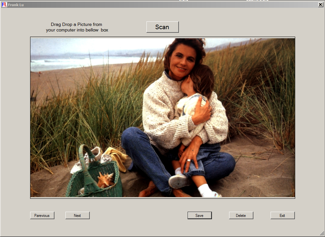Save the current picture

tap(200, 216)
